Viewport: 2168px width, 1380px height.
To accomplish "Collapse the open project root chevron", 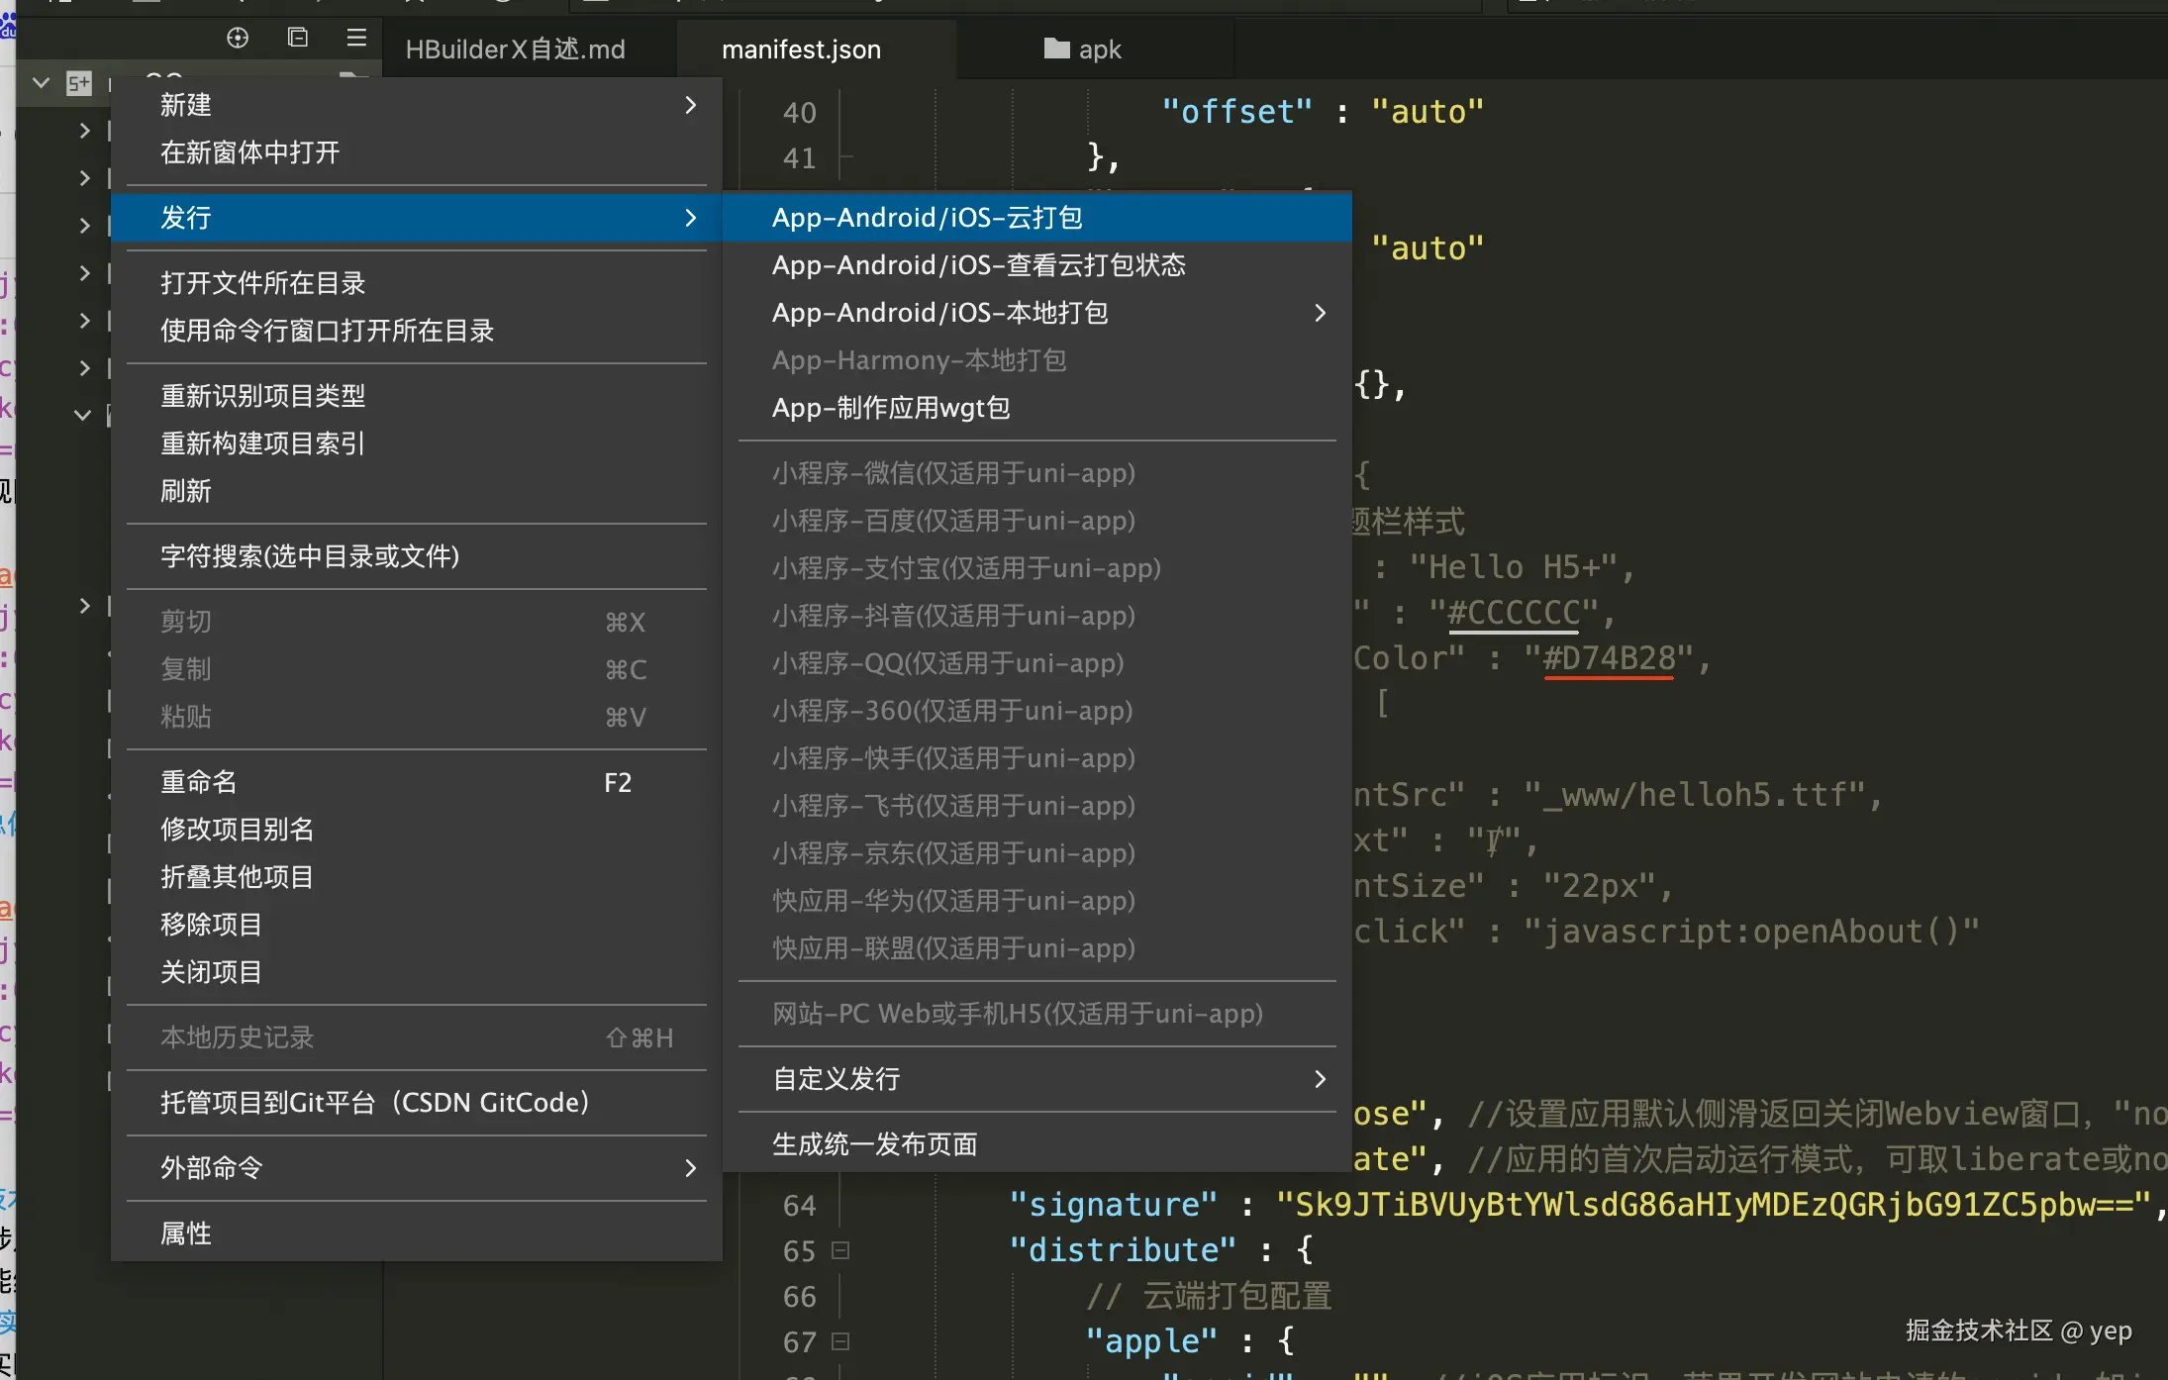I will click(x=41, y=83).
